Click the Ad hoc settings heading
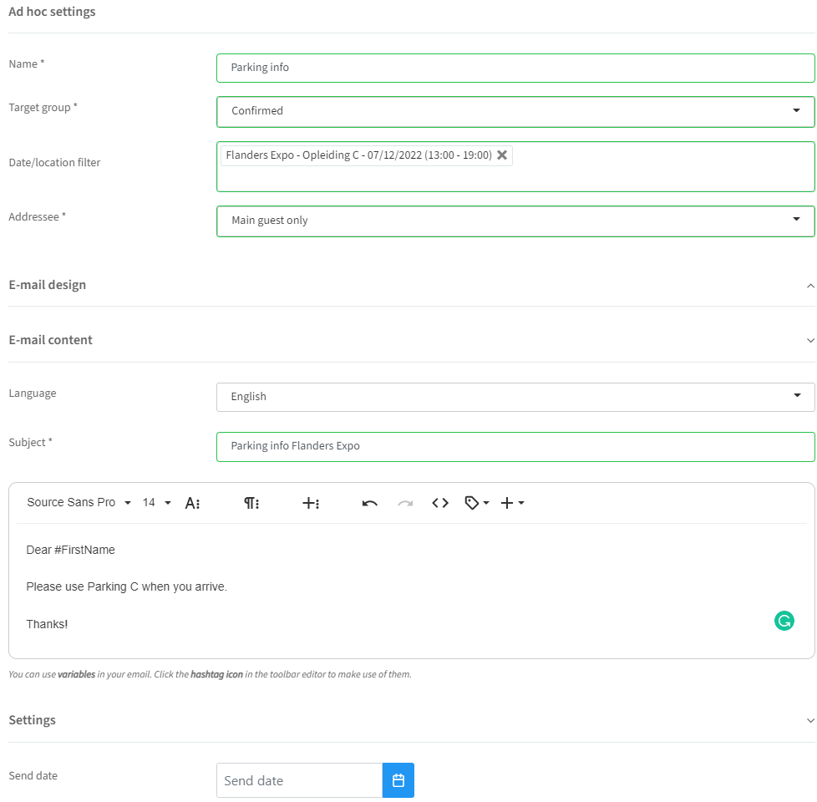817x802 pixels. 52,12
